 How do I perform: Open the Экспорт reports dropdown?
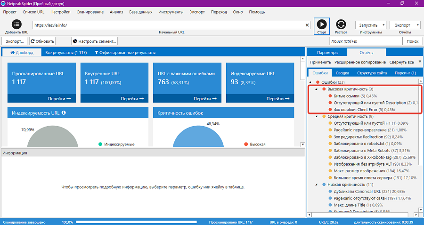click(x=405, y=25)
